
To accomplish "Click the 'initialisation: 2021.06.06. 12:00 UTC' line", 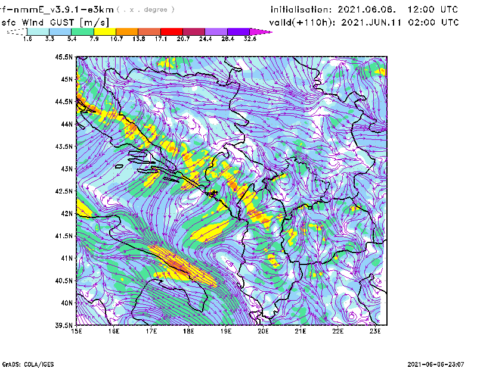I will (x=364, y=10).
